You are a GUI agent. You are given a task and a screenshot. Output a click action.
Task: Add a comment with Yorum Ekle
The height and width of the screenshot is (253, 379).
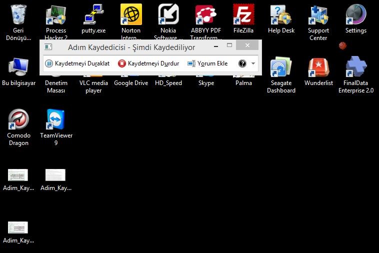tap(207, 63)
